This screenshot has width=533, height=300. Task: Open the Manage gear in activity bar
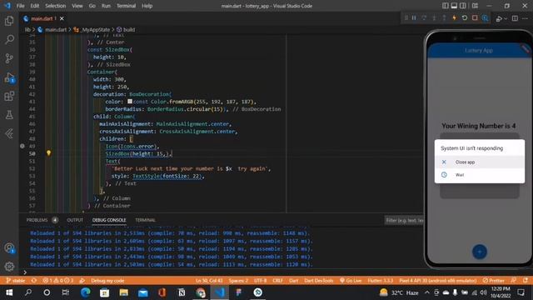point(9,267)
